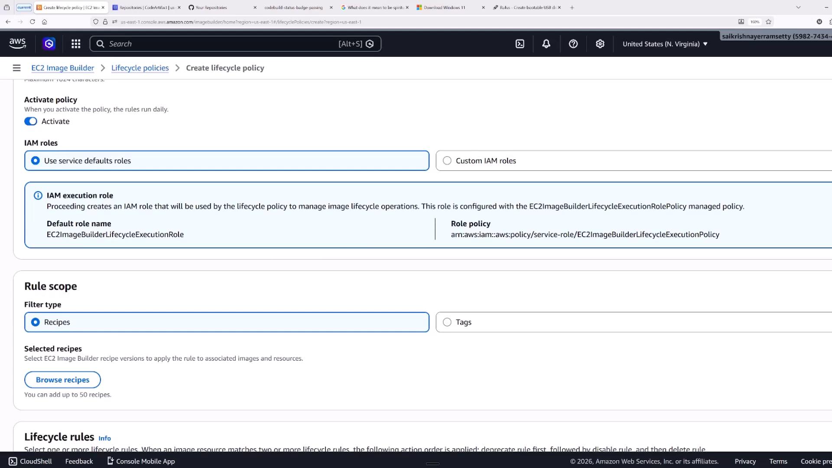Screen dimensions: 832x468
Task: Click the 160% zoom level indicator
Action: 755,22
